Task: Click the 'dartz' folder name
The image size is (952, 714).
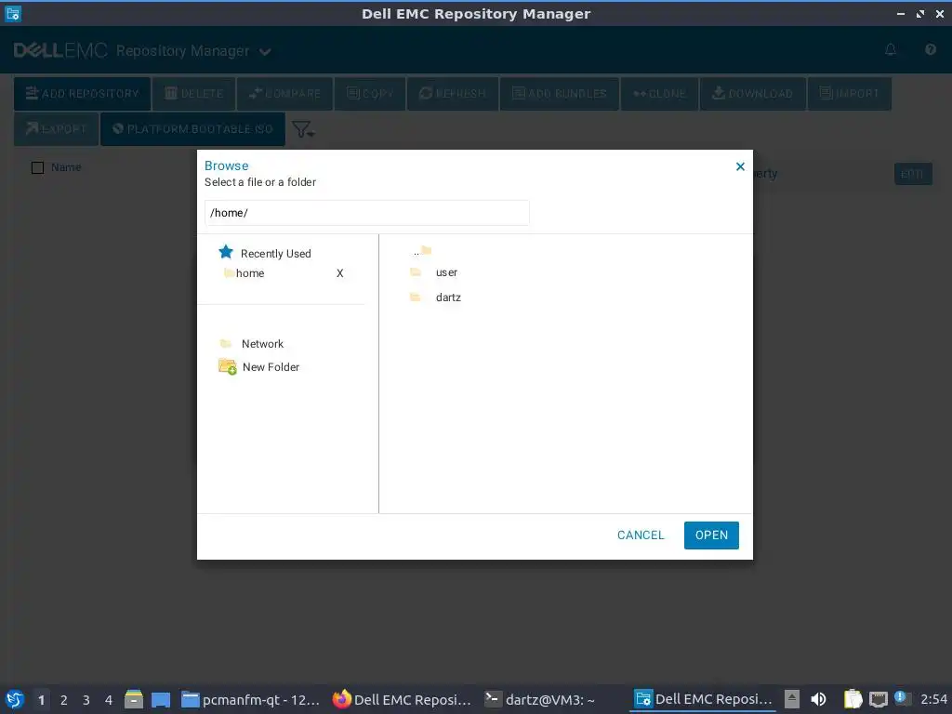Action: 448,297
